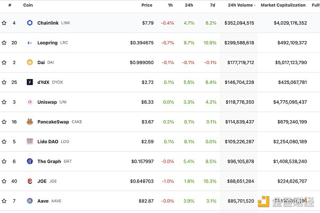Sort by Coin column header

click(28, 5)
